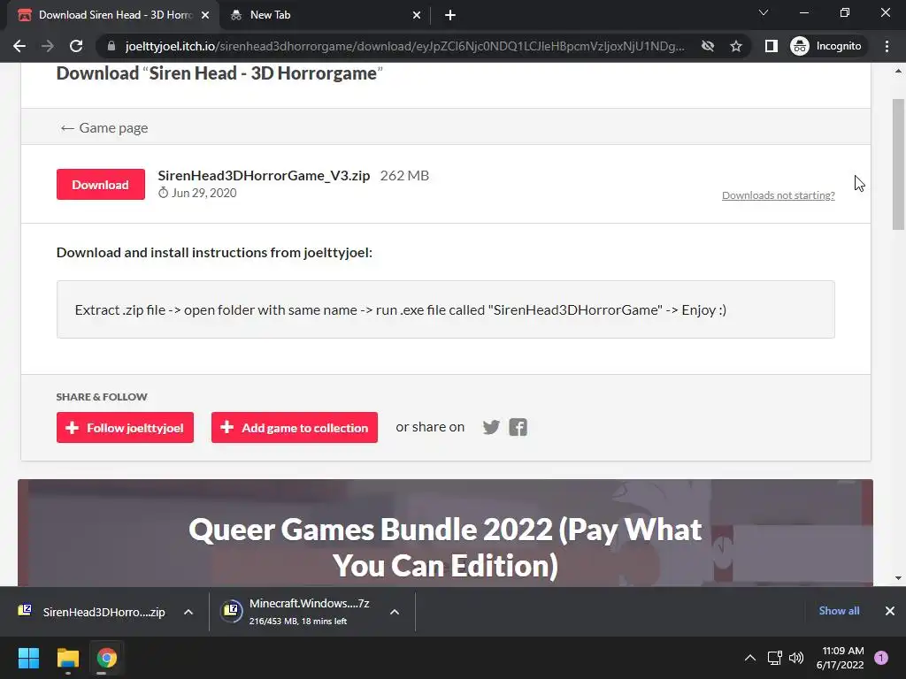Open the Chrome three-dot menu
The height and width of the screenshot is (679, 906).
[887, 46]
